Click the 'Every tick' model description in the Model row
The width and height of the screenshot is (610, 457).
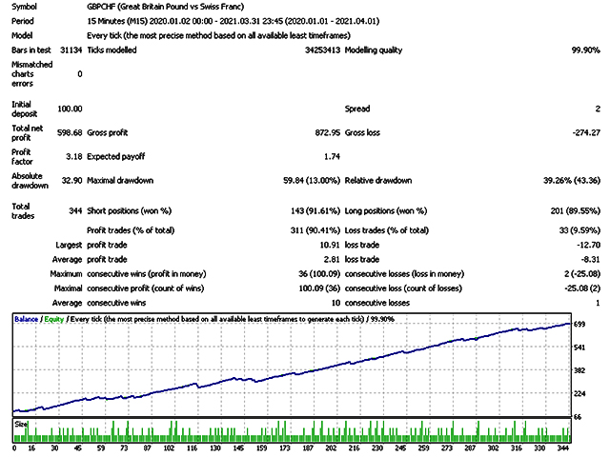(x=218, y=35)
